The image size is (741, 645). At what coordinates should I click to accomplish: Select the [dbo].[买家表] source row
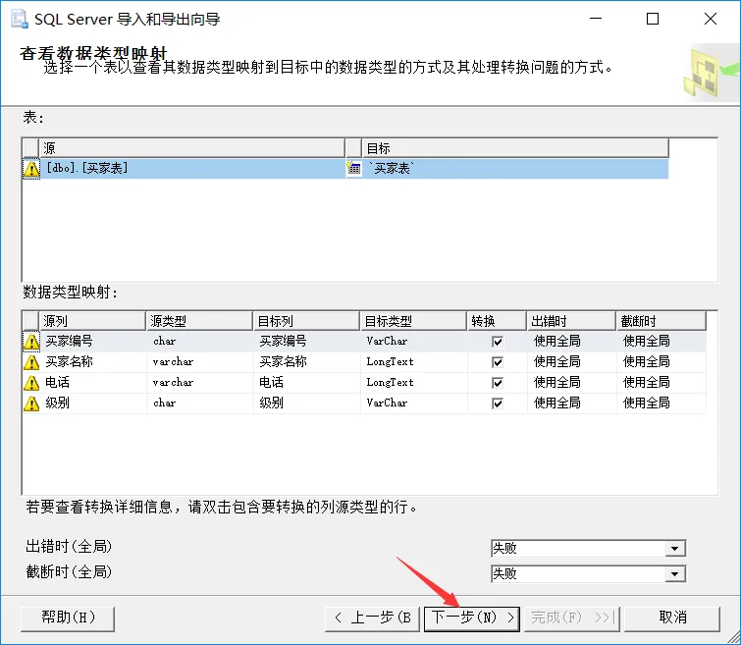point(192,168)
